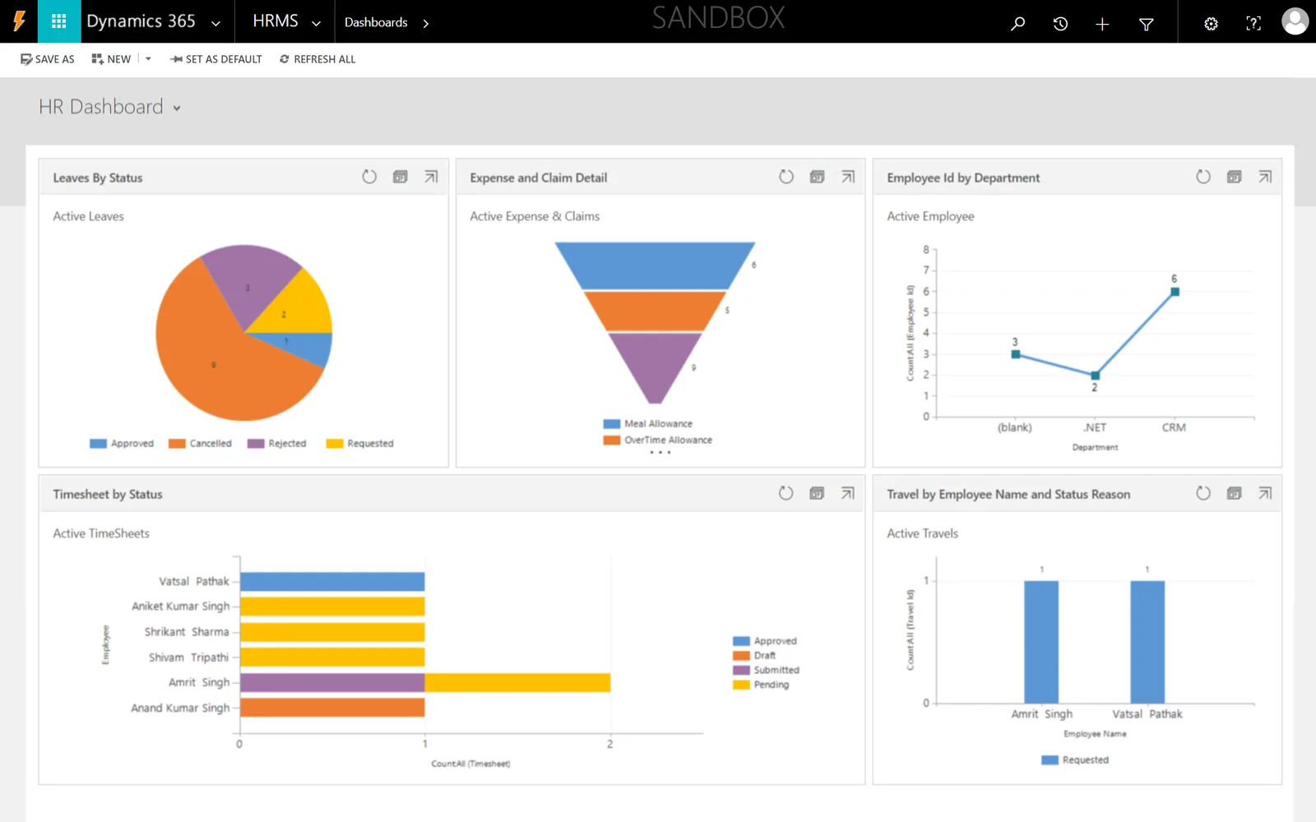Refresh the Employee Id by Department chart
The image size is (1316, 822).
(x=1203, y=177)
